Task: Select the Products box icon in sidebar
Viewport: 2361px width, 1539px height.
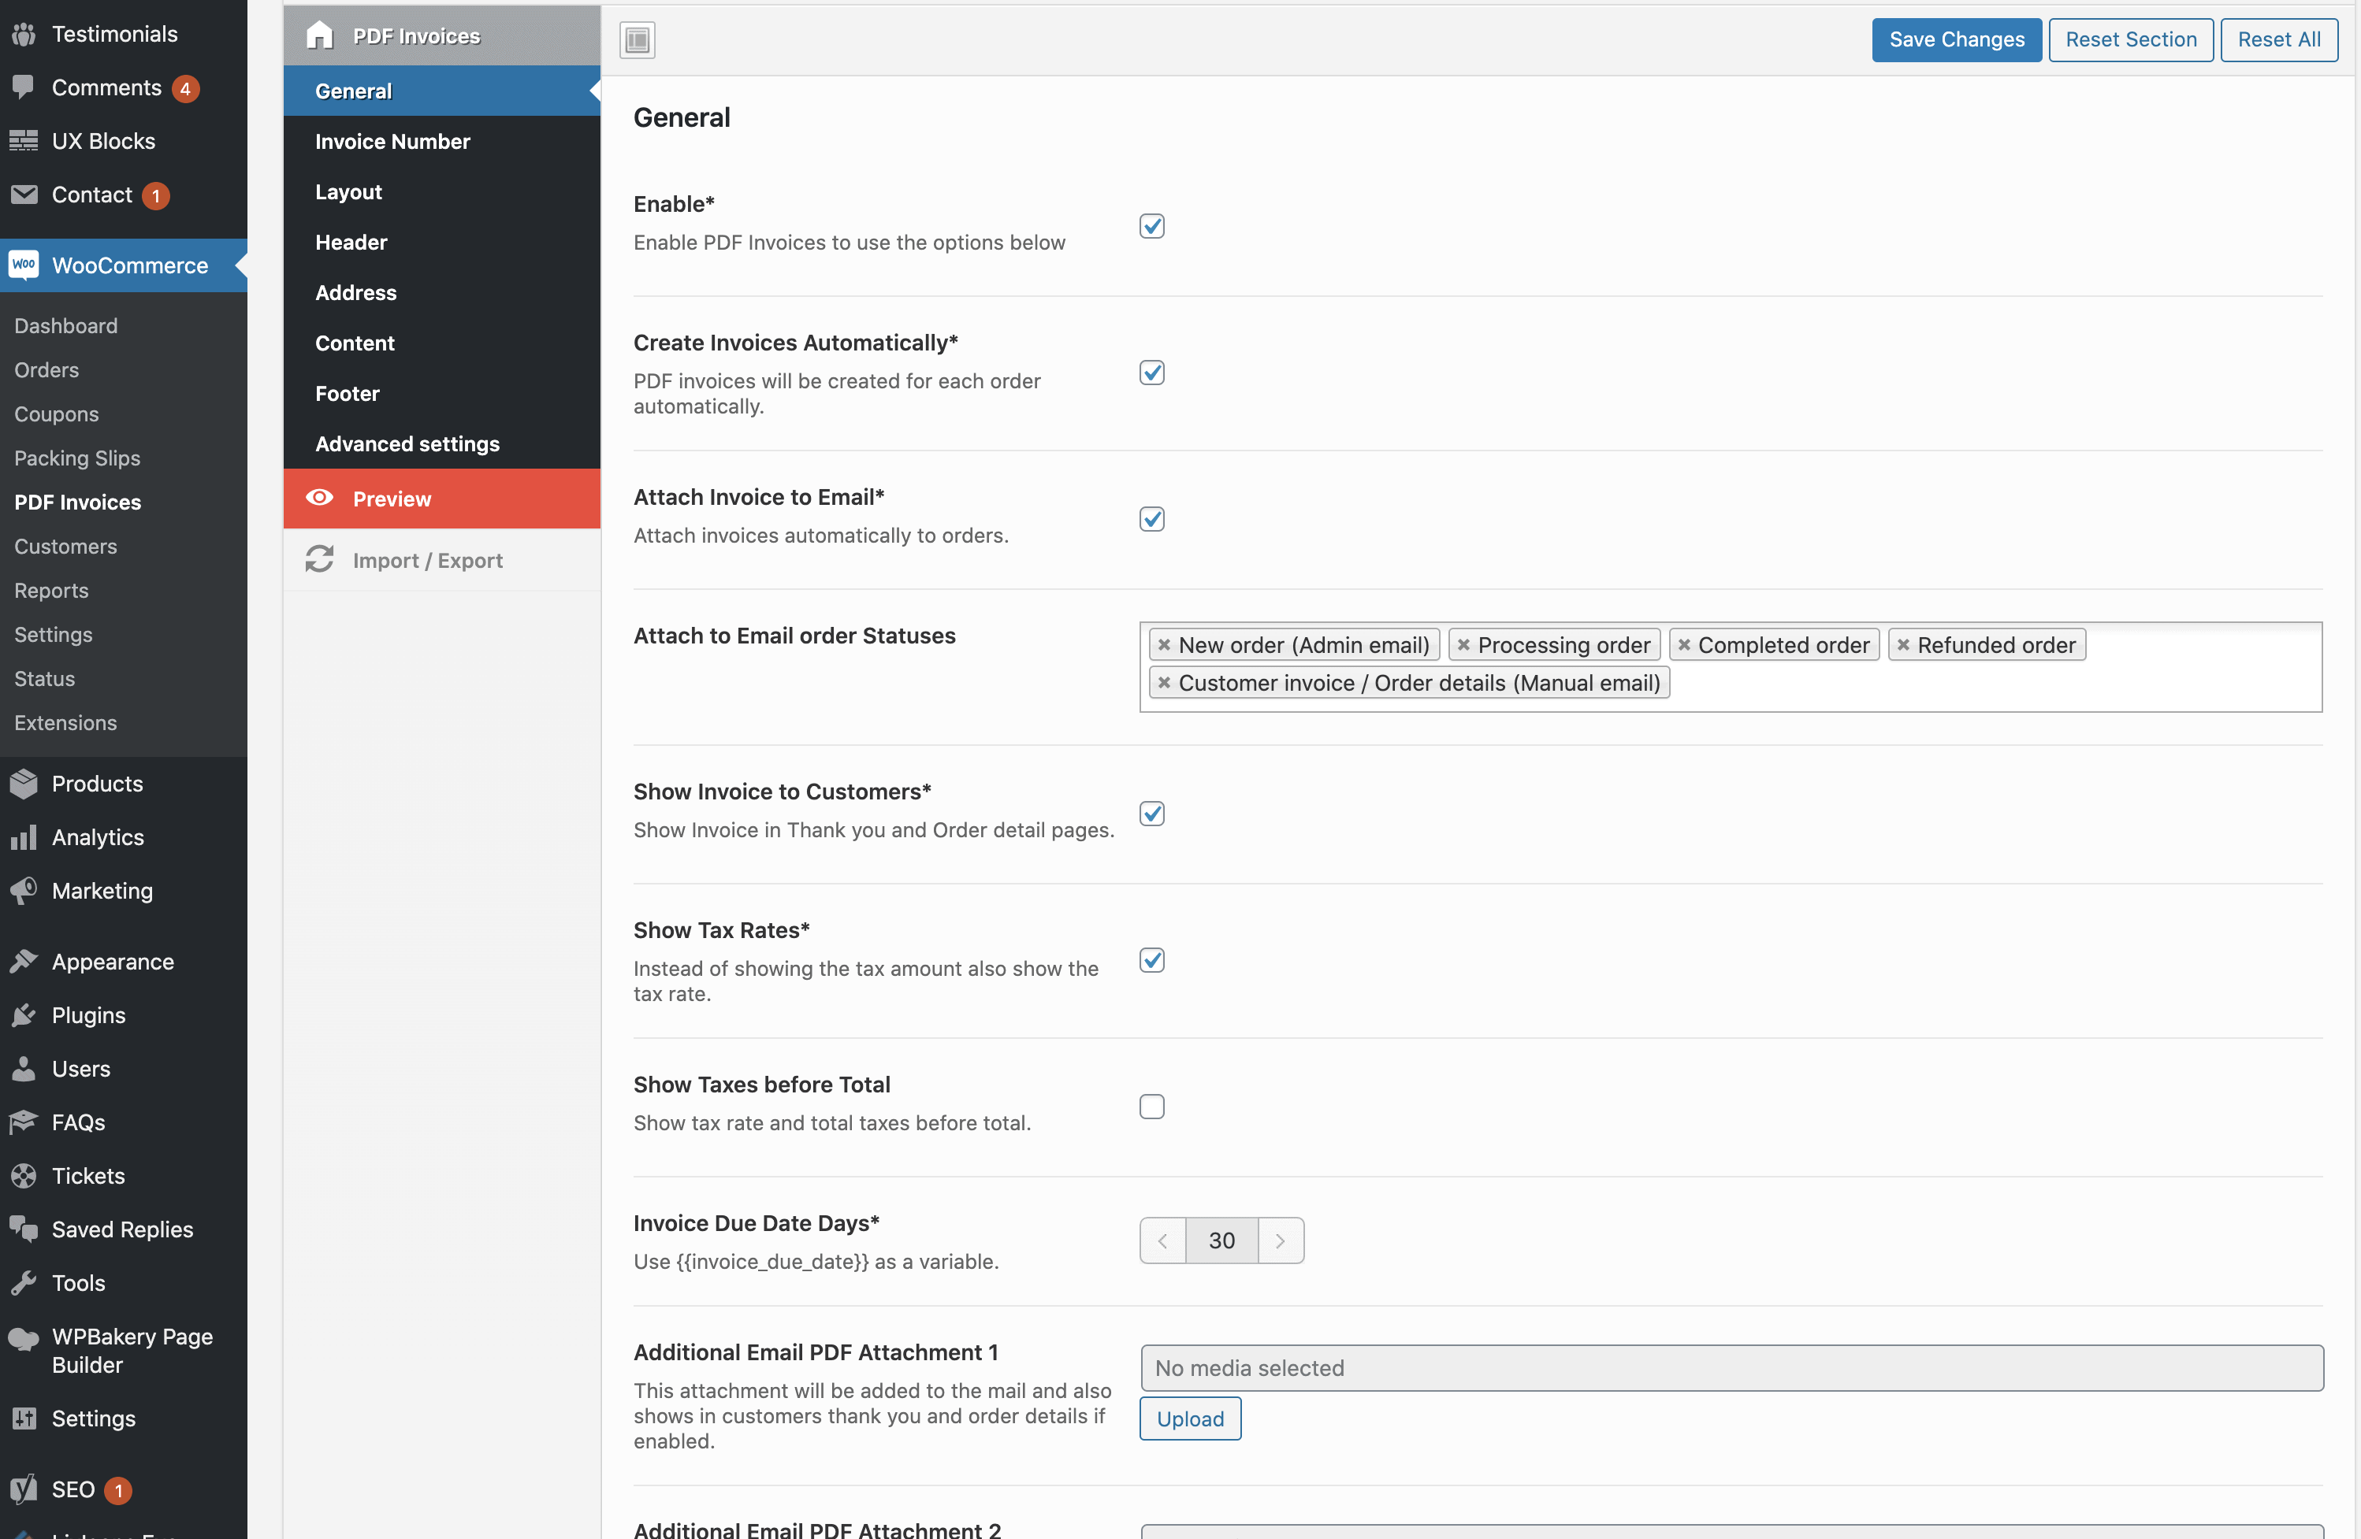Action: coord(24,782)
